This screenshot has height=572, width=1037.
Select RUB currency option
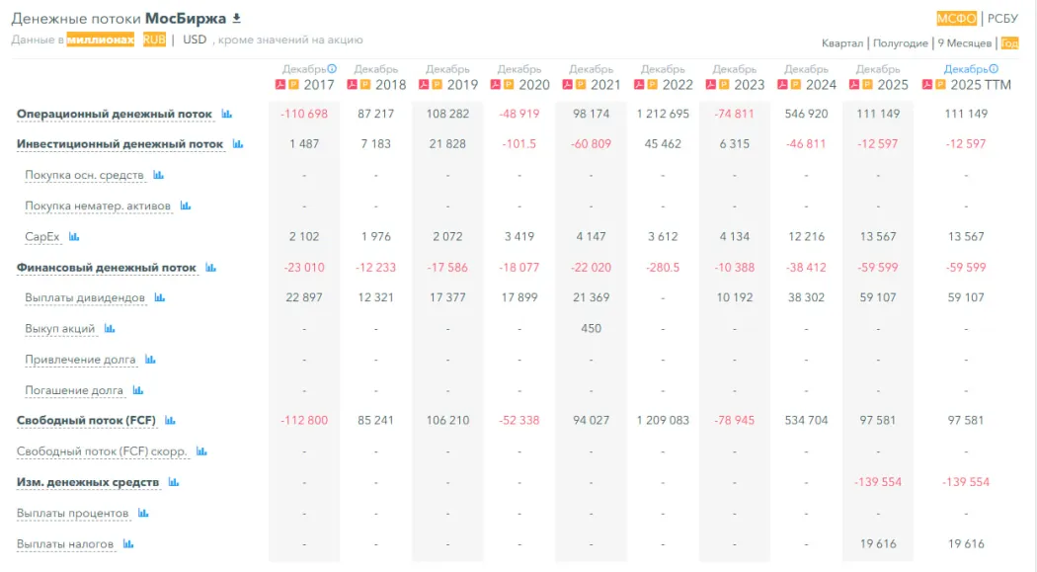coord(154,40)
